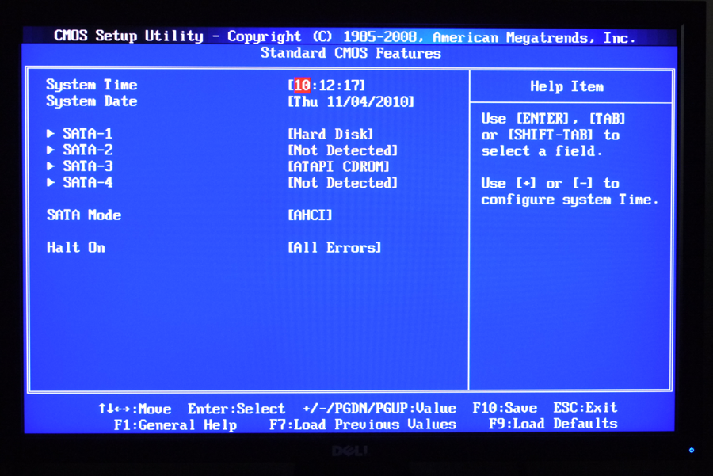Expand the SATA-2 submenu arrow
713x476 pixels.
[51, 150]
